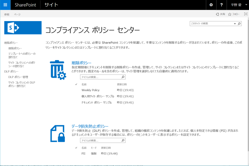249x166 pixels.
Task: Click the フォロー star button
Action: point(234,14)
